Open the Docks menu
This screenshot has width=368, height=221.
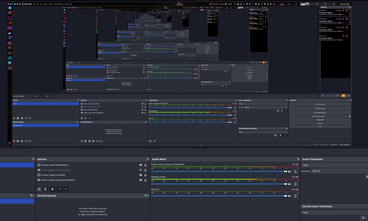pos(46,4)
